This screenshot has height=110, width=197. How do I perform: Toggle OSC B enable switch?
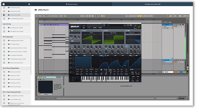pos(104,31)
